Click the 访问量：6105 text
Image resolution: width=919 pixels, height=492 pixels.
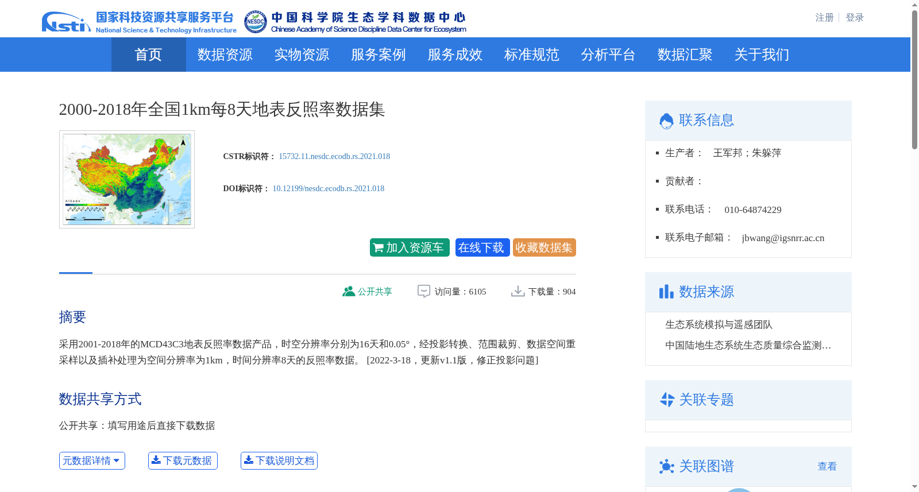(x=460, y=292)
